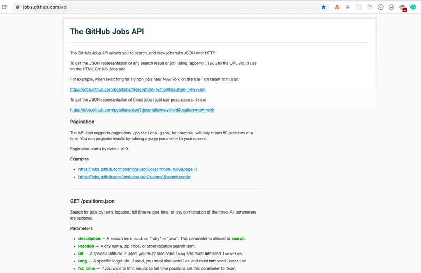Open the circled code brackets extension icon
The image size is (421, 273).
380,7
